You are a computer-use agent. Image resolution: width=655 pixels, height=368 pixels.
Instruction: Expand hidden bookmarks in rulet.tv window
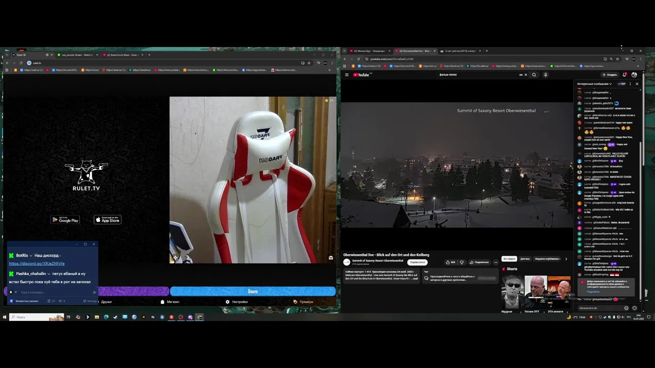330,70
